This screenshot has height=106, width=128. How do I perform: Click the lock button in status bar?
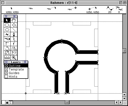pyautogui.click(x=7, y=102)
